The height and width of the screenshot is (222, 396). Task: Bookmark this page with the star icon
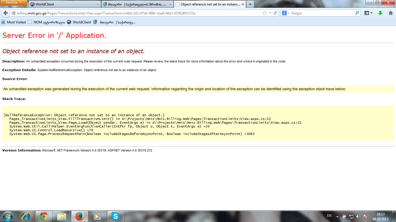pyautogui.click(x=264, y=13)
